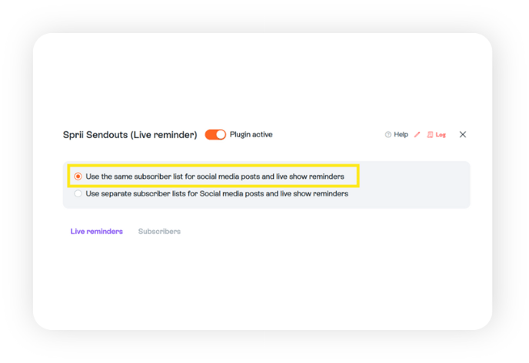
Task: Toggle the Plugin active switch
Action: (x=215, y=135)
